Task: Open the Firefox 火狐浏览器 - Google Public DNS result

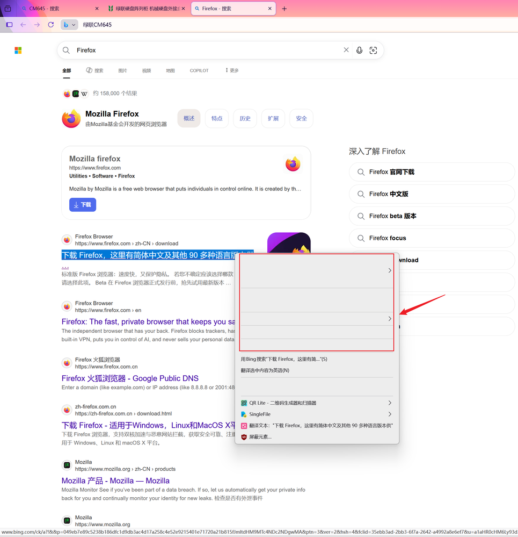Action: (x=130, y=378)
